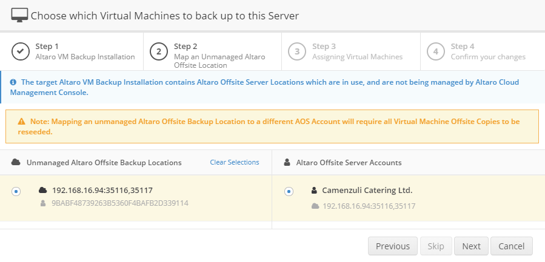
Task: Click the Step 2 number circle
Action: coord(159,51)
